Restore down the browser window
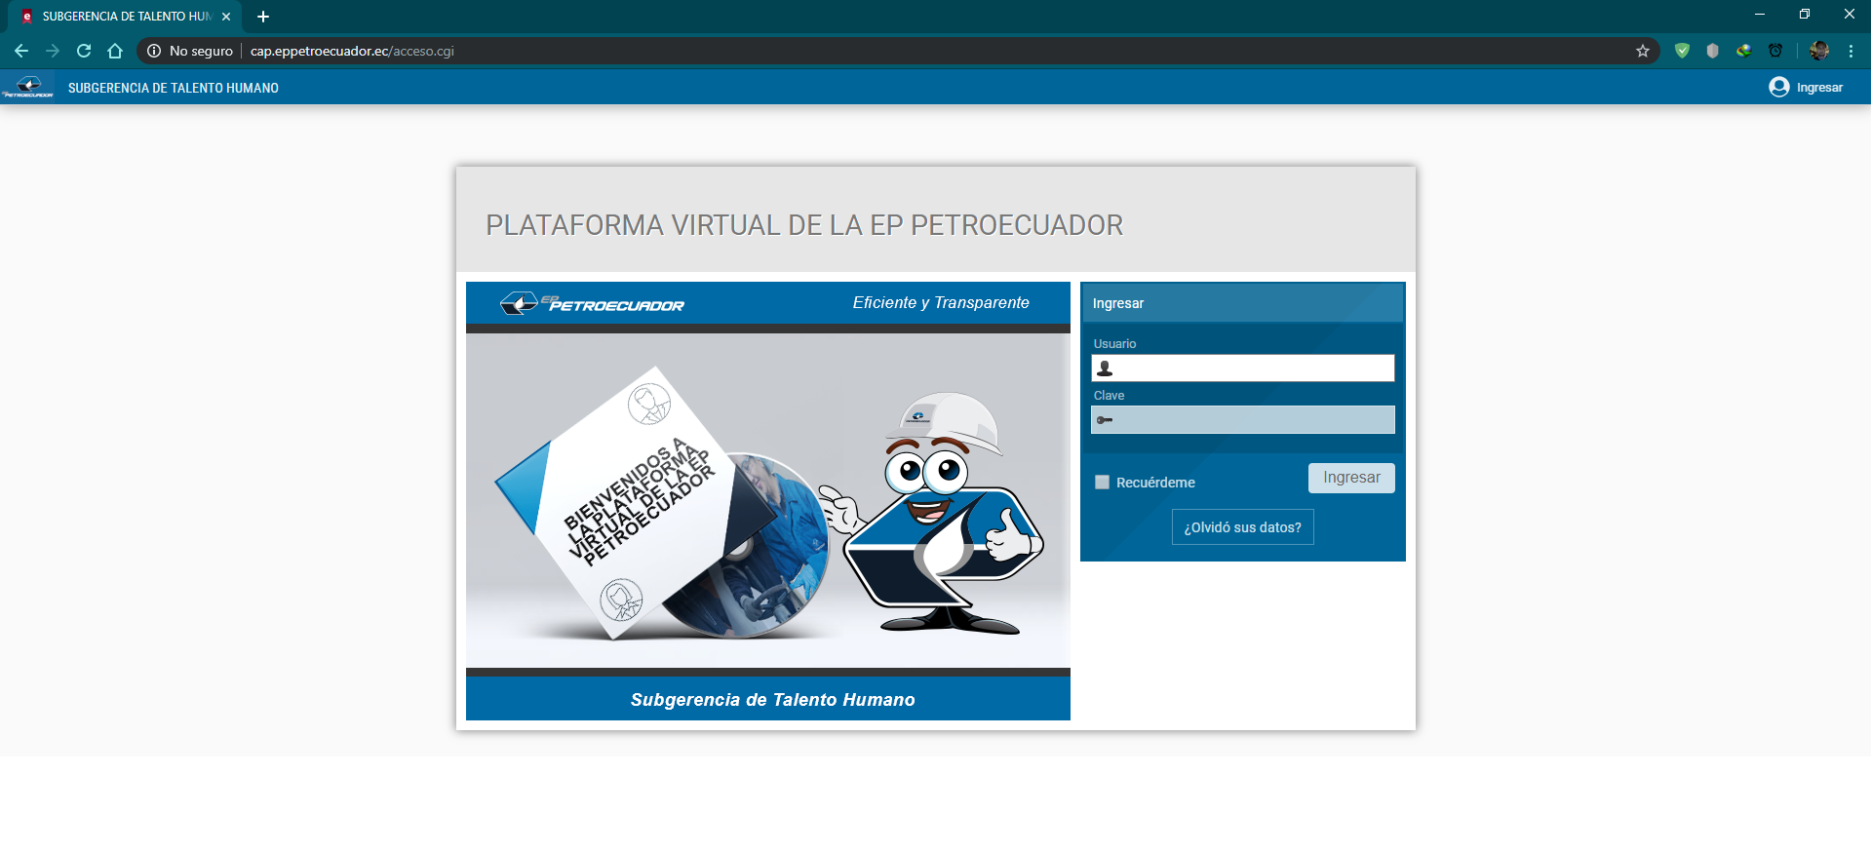This screenshot has width=1871, height=853. point(1805,15)
